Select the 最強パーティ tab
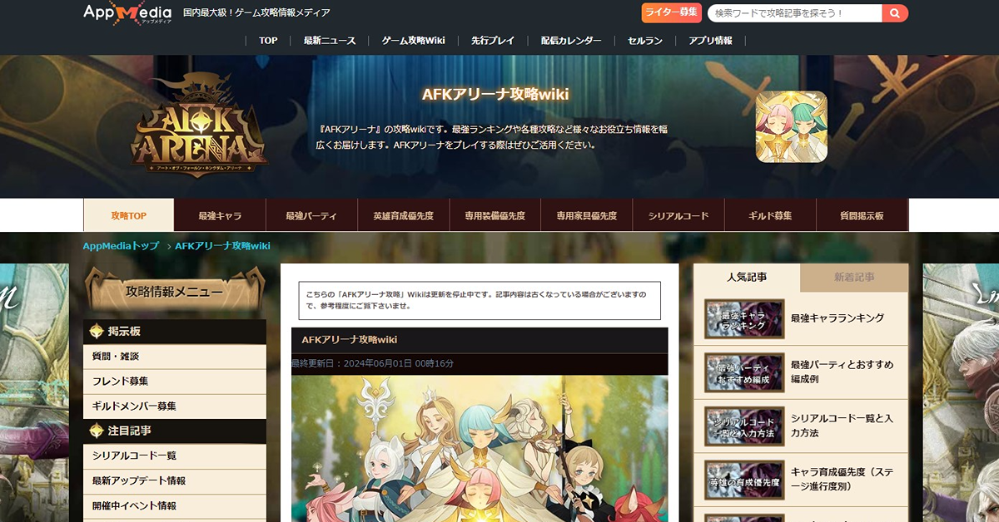The image size is (999, 522). [x=312, y=215]
